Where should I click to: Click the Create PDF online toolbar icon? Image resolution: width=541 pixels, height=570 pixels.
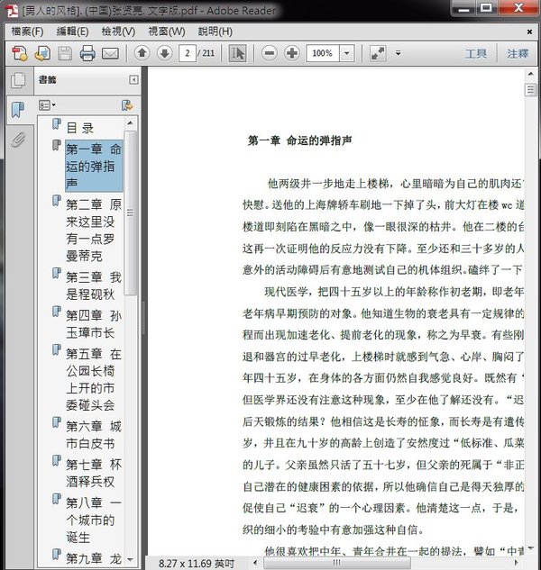coord(20,53)
